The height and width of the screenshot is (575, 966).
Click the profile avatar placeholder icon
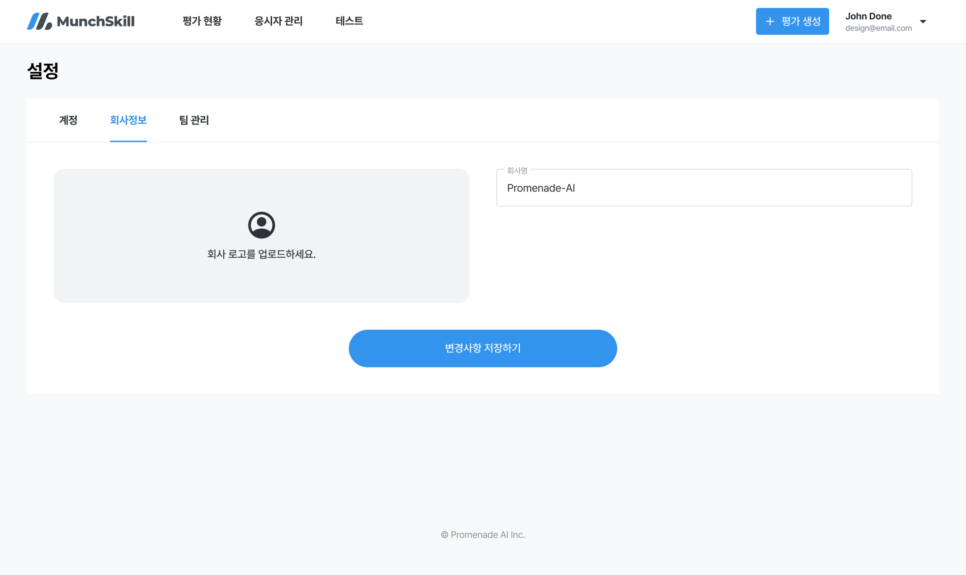[x=261, y=225]
